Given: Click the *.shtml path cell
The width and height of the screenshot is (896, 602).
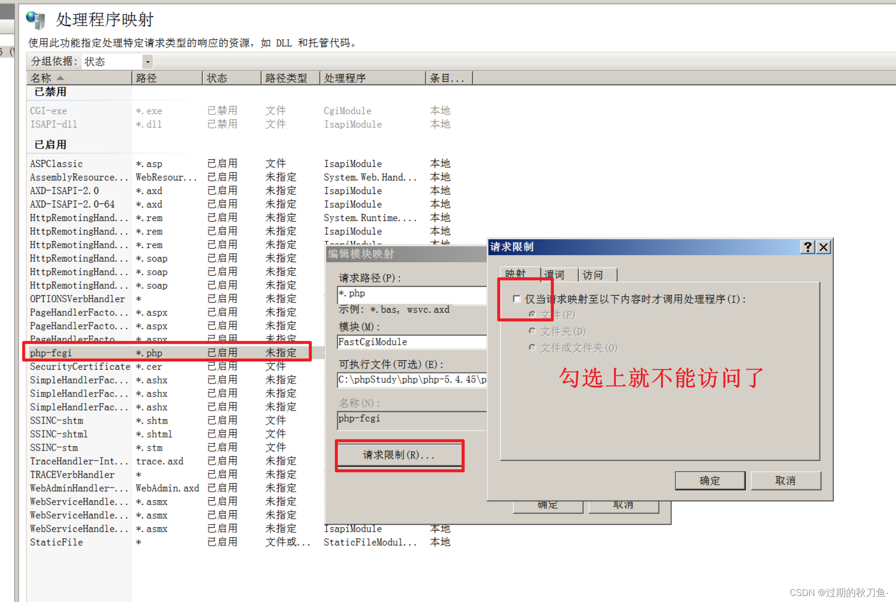Looking at the screenshot, I should coord(154,435).
